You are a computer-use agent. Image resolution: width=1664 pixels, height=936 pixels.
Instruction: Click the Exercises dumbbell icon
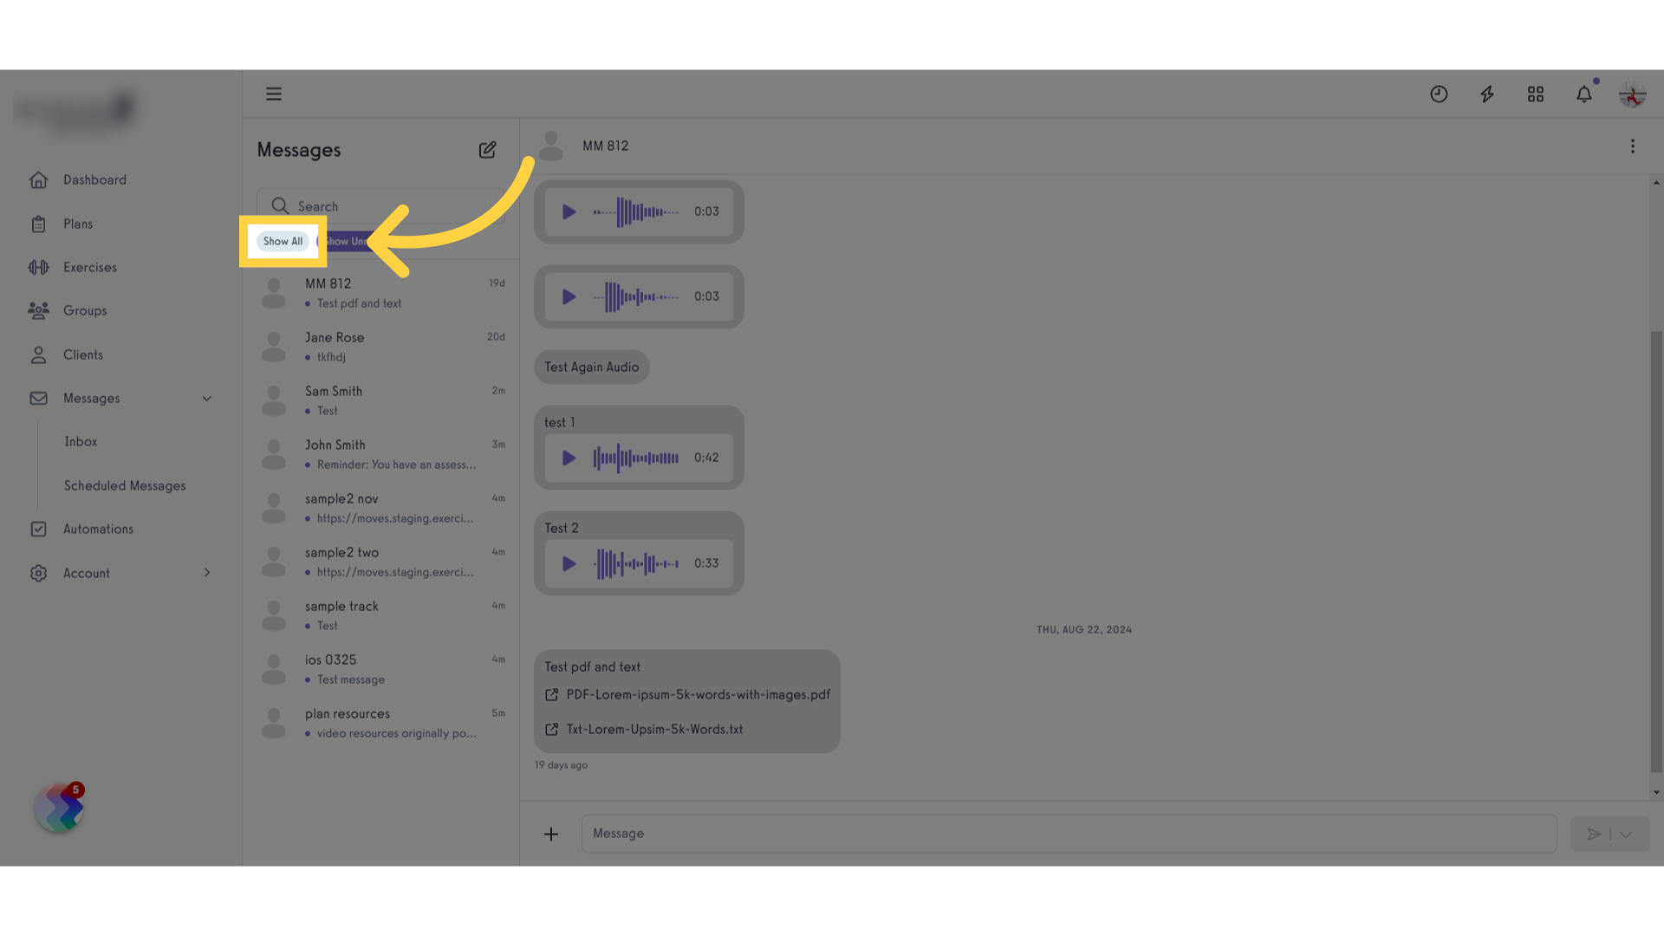click(38, 268)
